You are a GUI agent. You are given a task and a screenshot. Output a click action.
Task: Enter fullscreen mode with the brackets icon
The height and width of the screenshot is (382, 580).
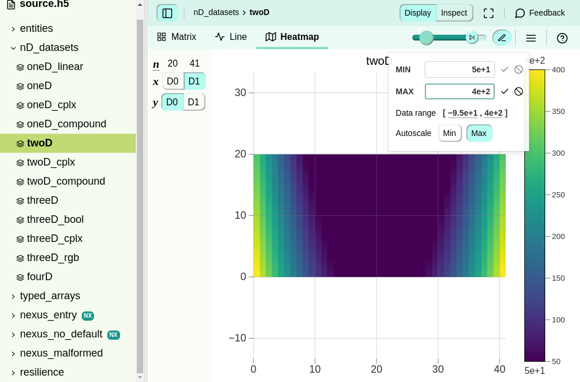pos(488,13)
